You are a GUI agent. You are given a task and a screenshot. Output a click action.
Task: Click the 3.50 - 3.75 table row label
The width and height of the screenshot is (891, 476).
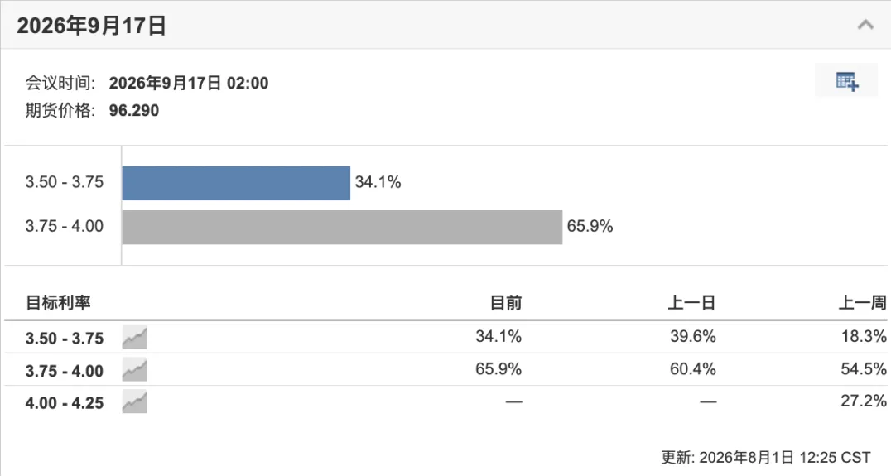[65, 339]
